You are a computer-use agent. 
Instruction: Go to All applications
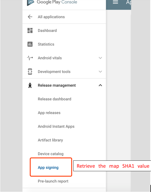pyautogui.click(x=51, y=17)
